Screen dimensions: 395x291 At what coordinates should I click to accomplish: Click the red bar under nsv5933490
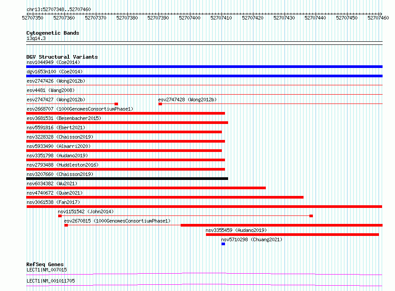coord(124,151)
